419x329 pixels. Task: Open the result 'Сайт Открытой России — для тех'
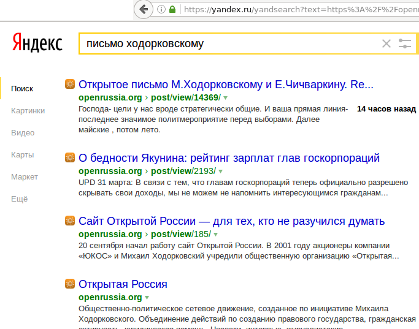231,221
